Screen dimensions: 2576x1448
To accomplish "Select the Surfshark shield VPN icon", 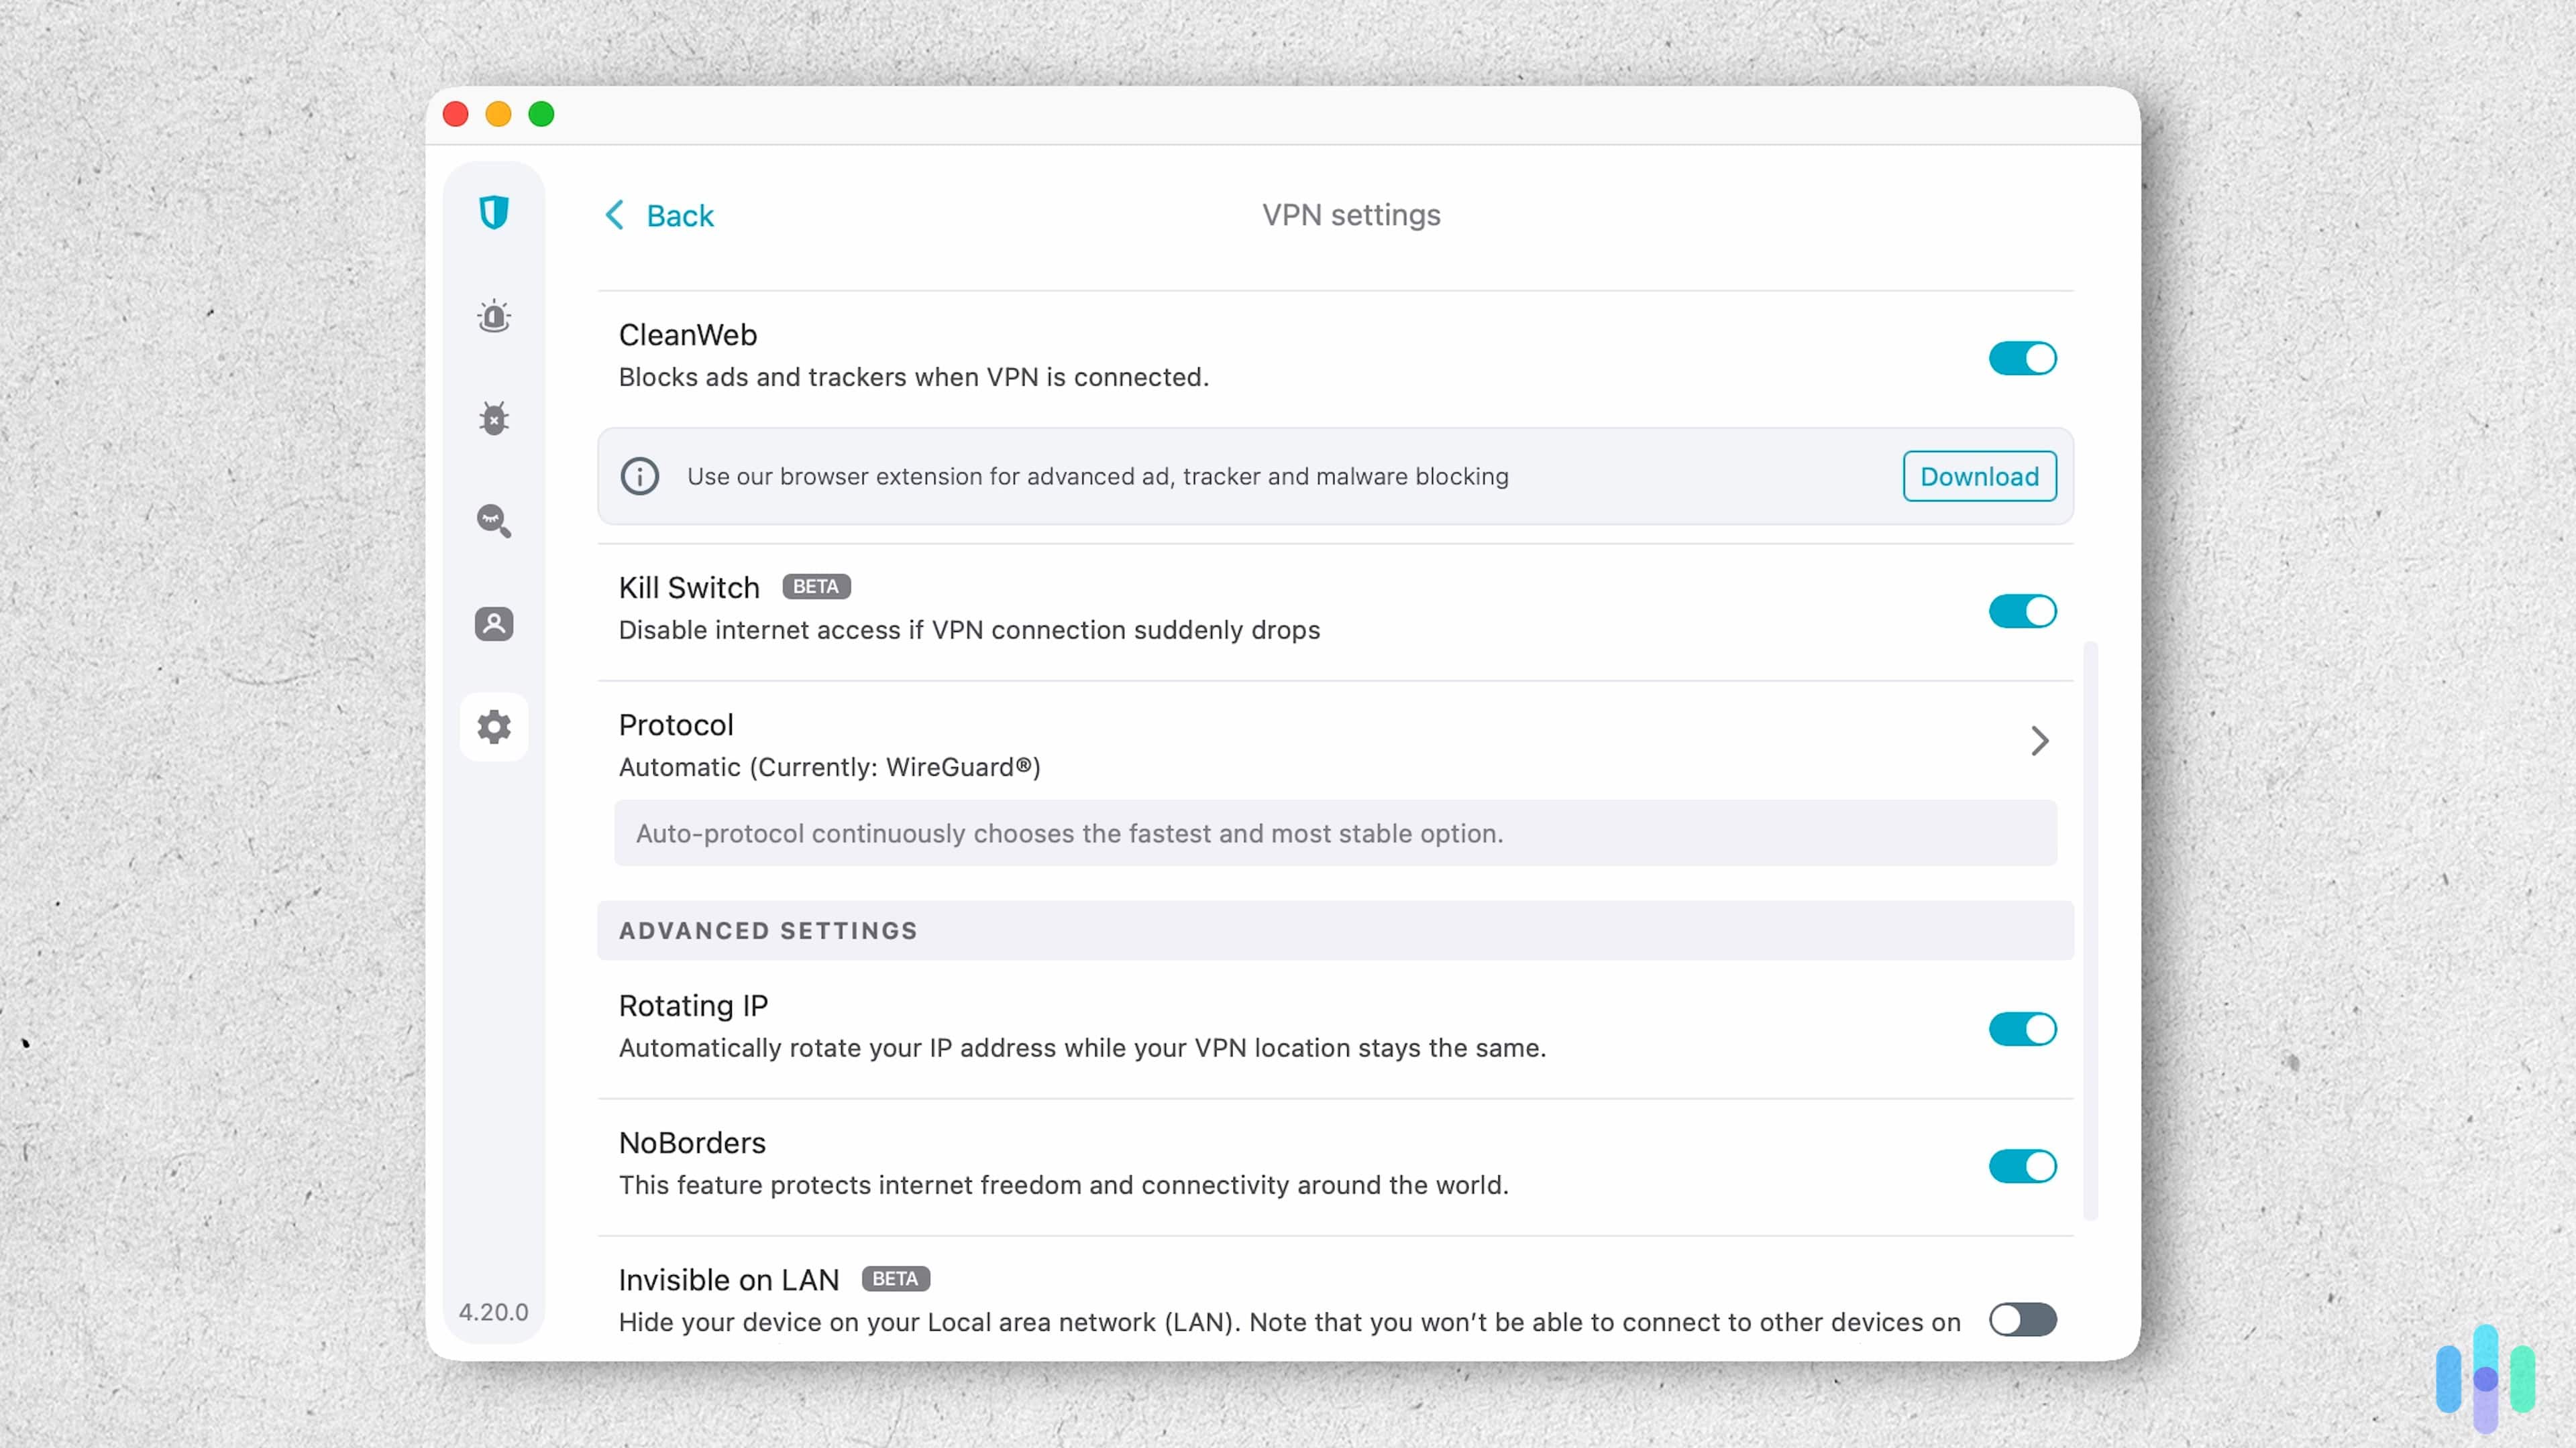I will [x=494, y=212].
